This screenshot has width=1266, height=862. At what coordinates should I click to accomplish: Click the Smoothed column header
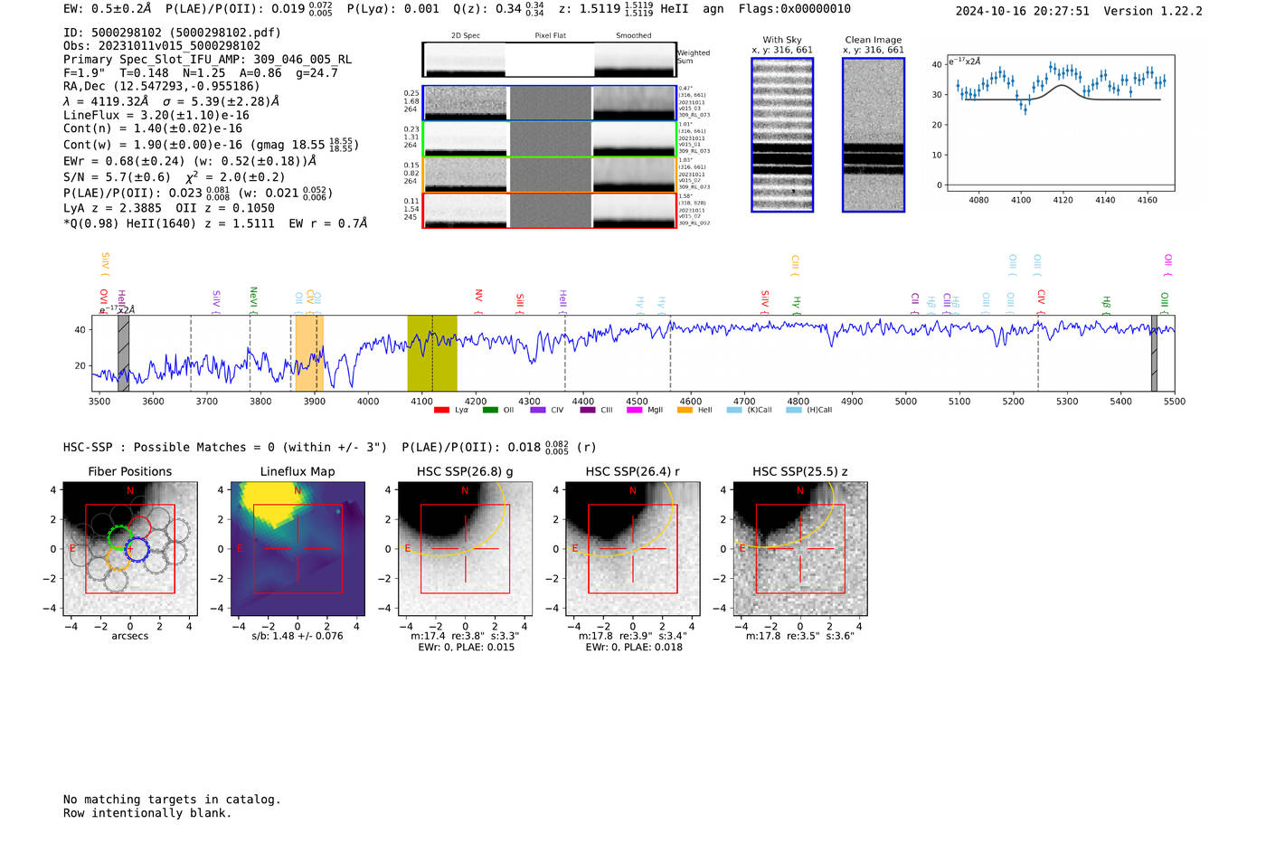(x=633, y=36)
